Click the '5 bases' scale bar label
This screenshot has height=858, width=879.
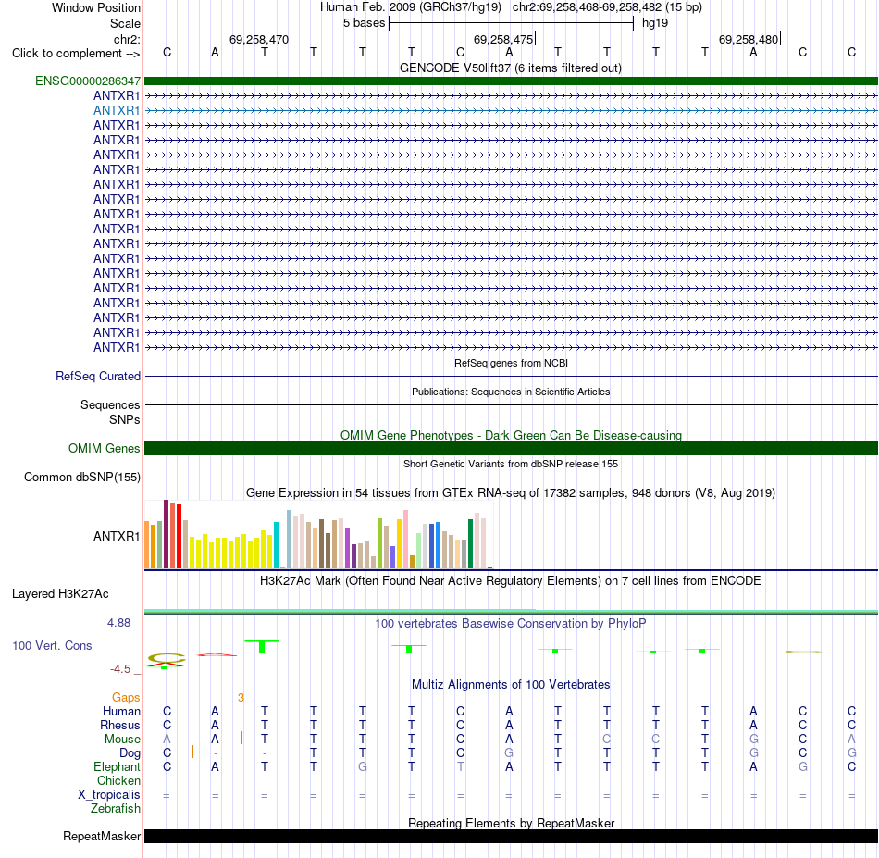(x=365, y=23)
